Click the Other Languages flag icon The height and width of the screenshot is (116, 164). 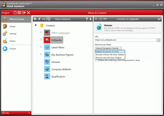click(x=47, y=33)
